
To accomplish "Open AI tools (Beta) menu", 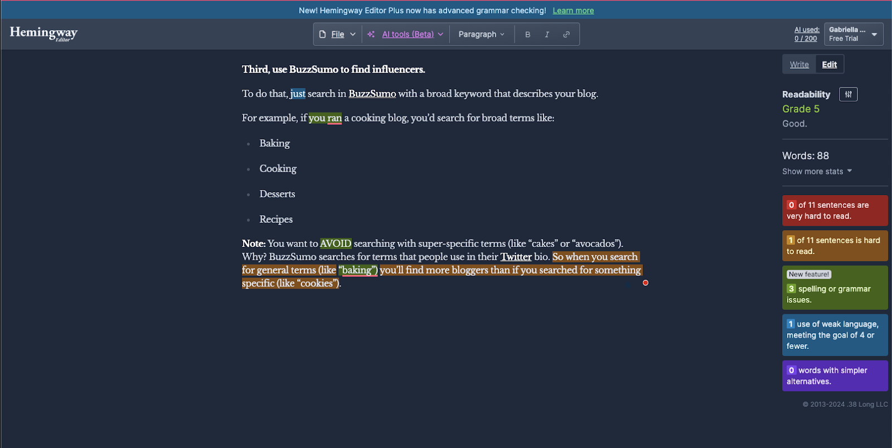I will [408, 34].
